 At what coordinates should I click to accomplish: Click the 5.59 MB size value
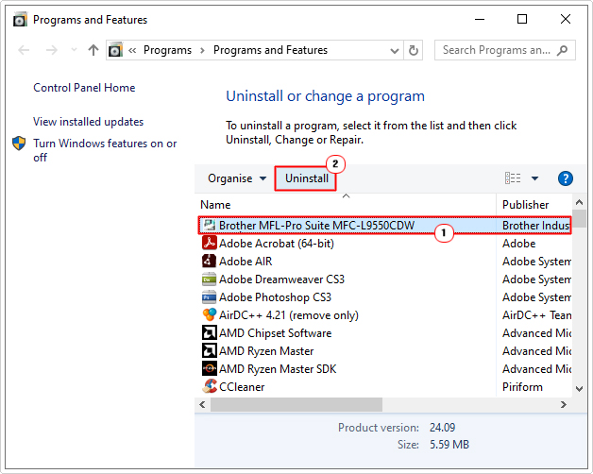[x=449, y=445]
